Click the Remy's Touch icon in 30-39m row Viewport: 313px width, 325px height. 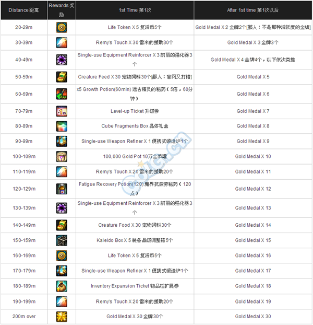(62, 42)
